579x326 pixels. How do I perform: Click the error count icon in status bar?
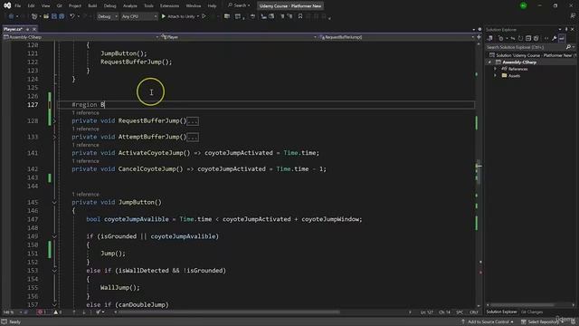point(40,312)
